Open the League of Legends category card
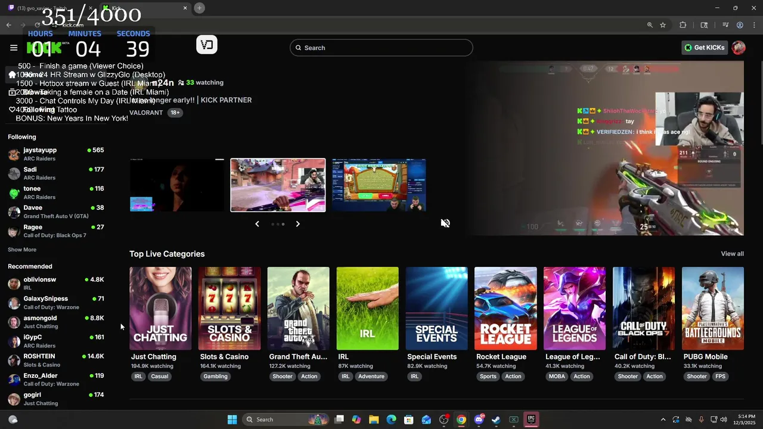The height and width of the screenshot is (429, 763). coord(575,308)
